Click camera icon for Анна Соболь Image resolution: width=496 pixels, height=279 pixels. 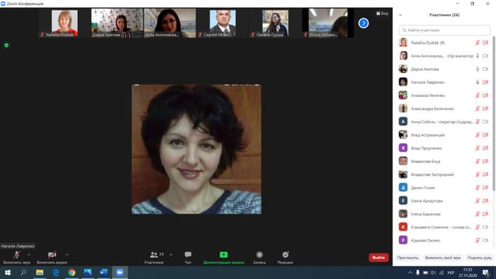tap(485, 122)
